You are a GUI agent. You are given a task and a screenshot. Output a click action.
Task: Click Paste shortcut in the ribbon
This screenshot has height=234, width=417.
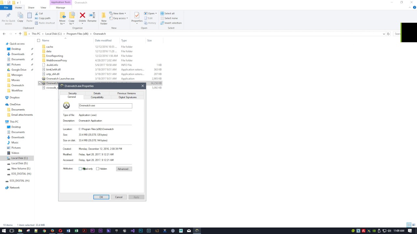click(45, 23)
